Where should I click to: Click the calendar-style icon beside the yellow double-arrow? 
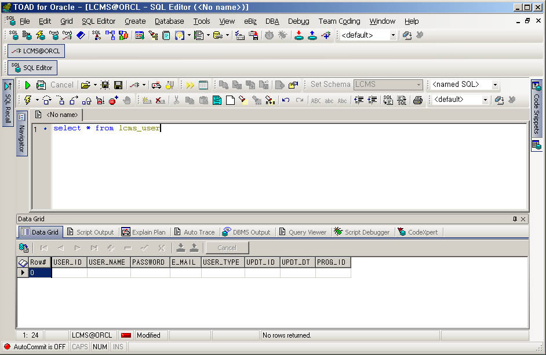tap(203, 85)
